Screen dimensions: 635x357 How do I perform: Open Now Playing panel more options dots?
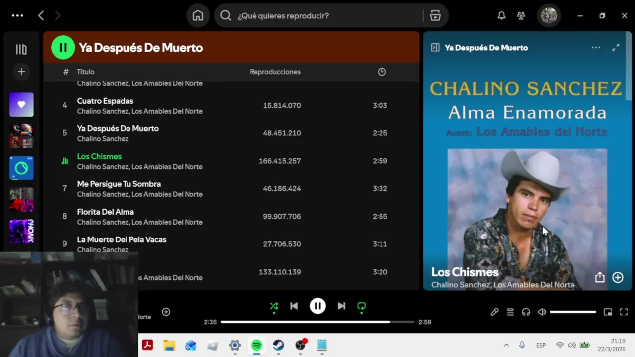(596, 48)
